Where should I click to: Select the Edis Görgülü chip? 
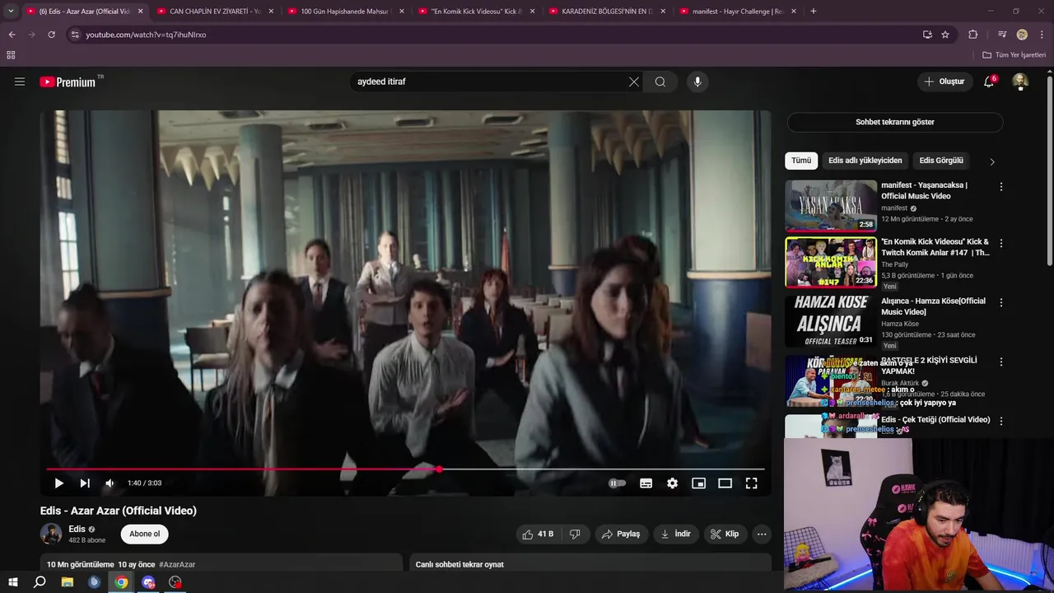[941, 161]
